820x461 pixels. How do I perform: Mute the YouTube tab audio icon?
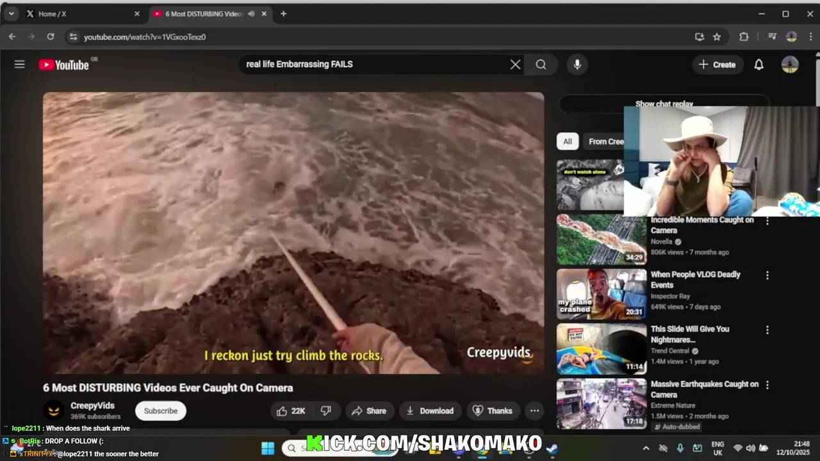251,13
